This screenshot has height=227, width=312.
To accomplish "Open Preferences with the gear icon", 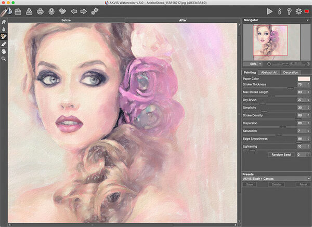I will 298,10.
